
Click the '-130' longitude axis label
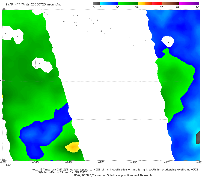[134, 162]
